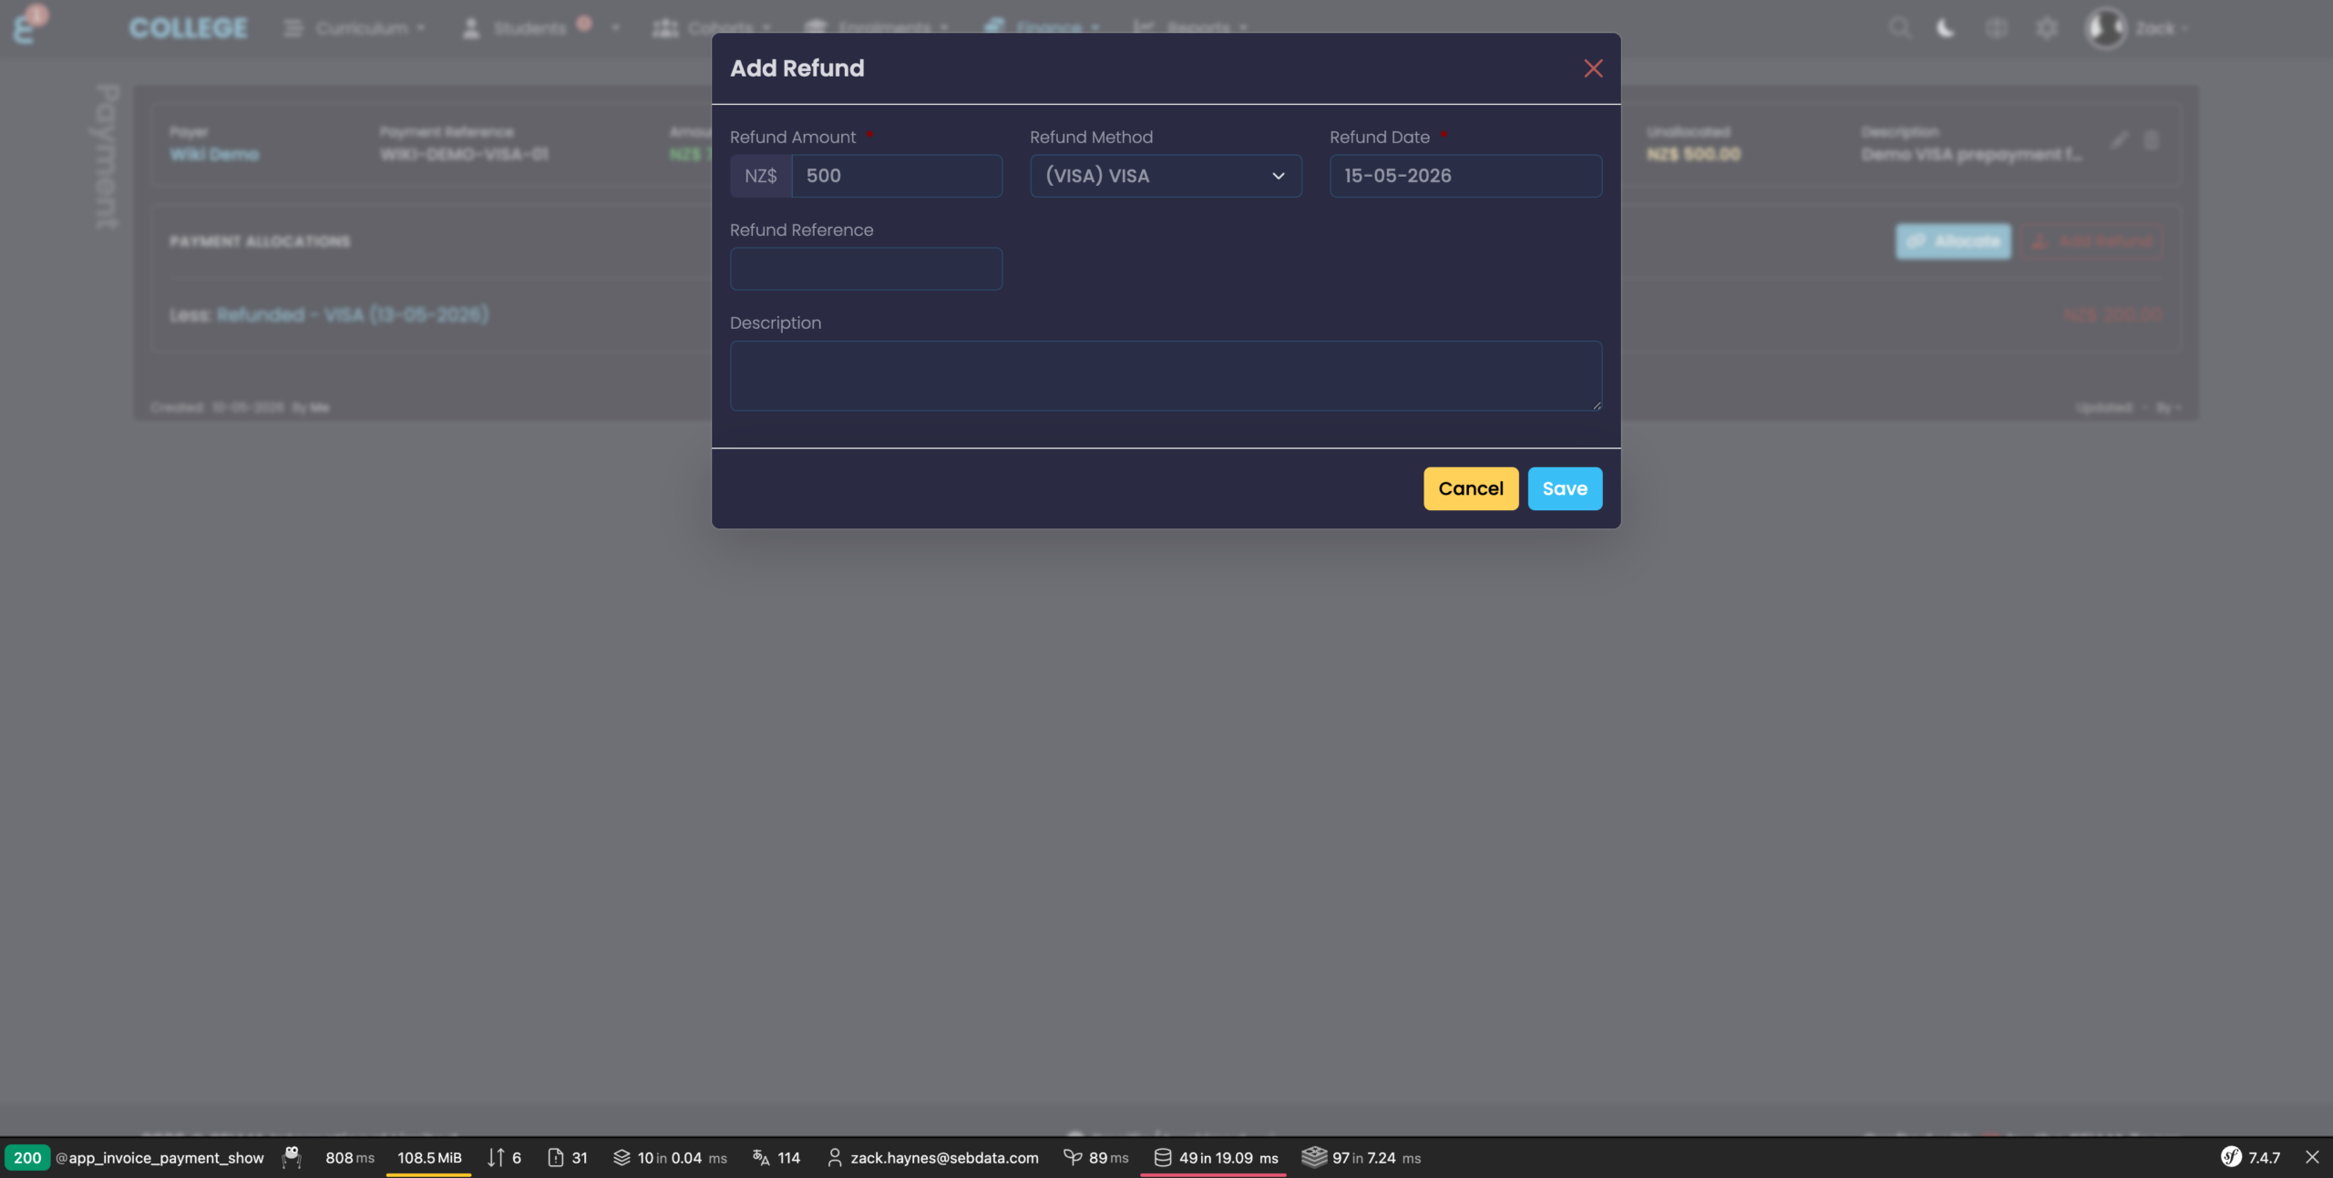2333x1178 pixels.
Task: Open the translation panel showing 114
Action: pos(776,1157)
